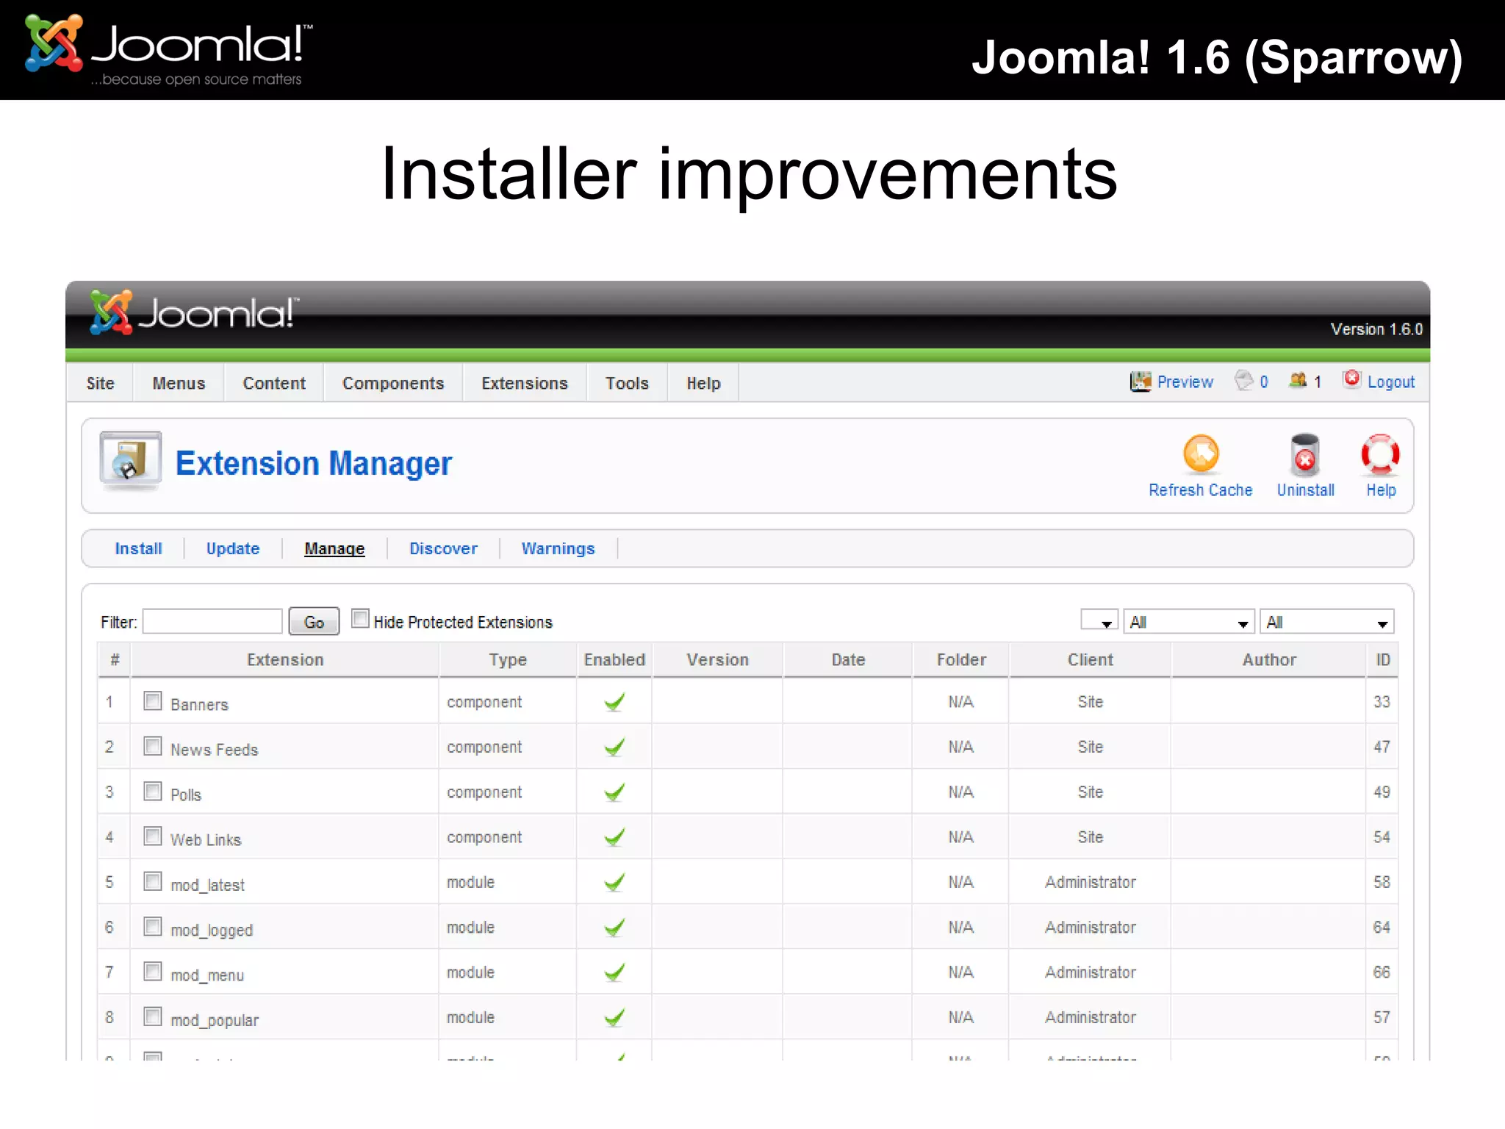The height and width of the screenshot is (1129, 1505).
Task: Click the enabled checkmark for mod_logged
Action: [614, 928]
